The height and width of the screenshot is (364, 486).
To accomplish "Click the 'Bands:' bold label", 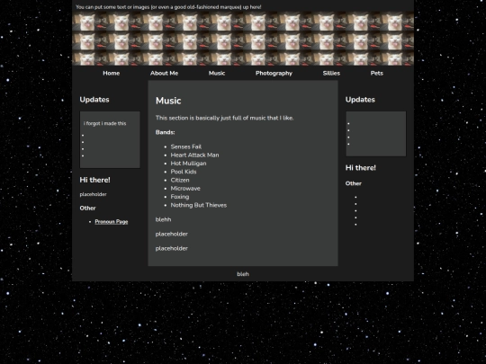I will (166, 132).
